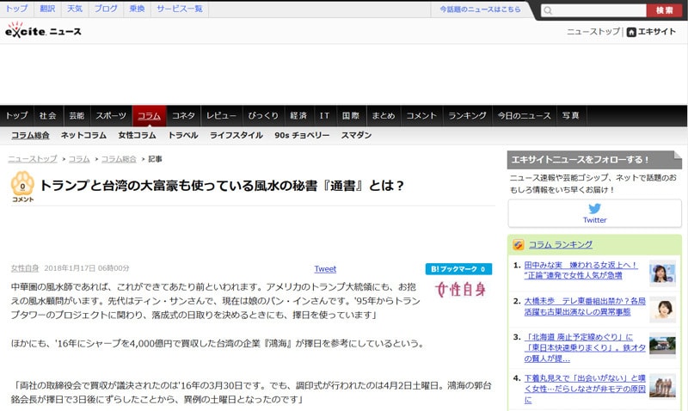Open first ranking article thumbnail
688x411 pixels.
pyautogui.click(x=661, y=273)
